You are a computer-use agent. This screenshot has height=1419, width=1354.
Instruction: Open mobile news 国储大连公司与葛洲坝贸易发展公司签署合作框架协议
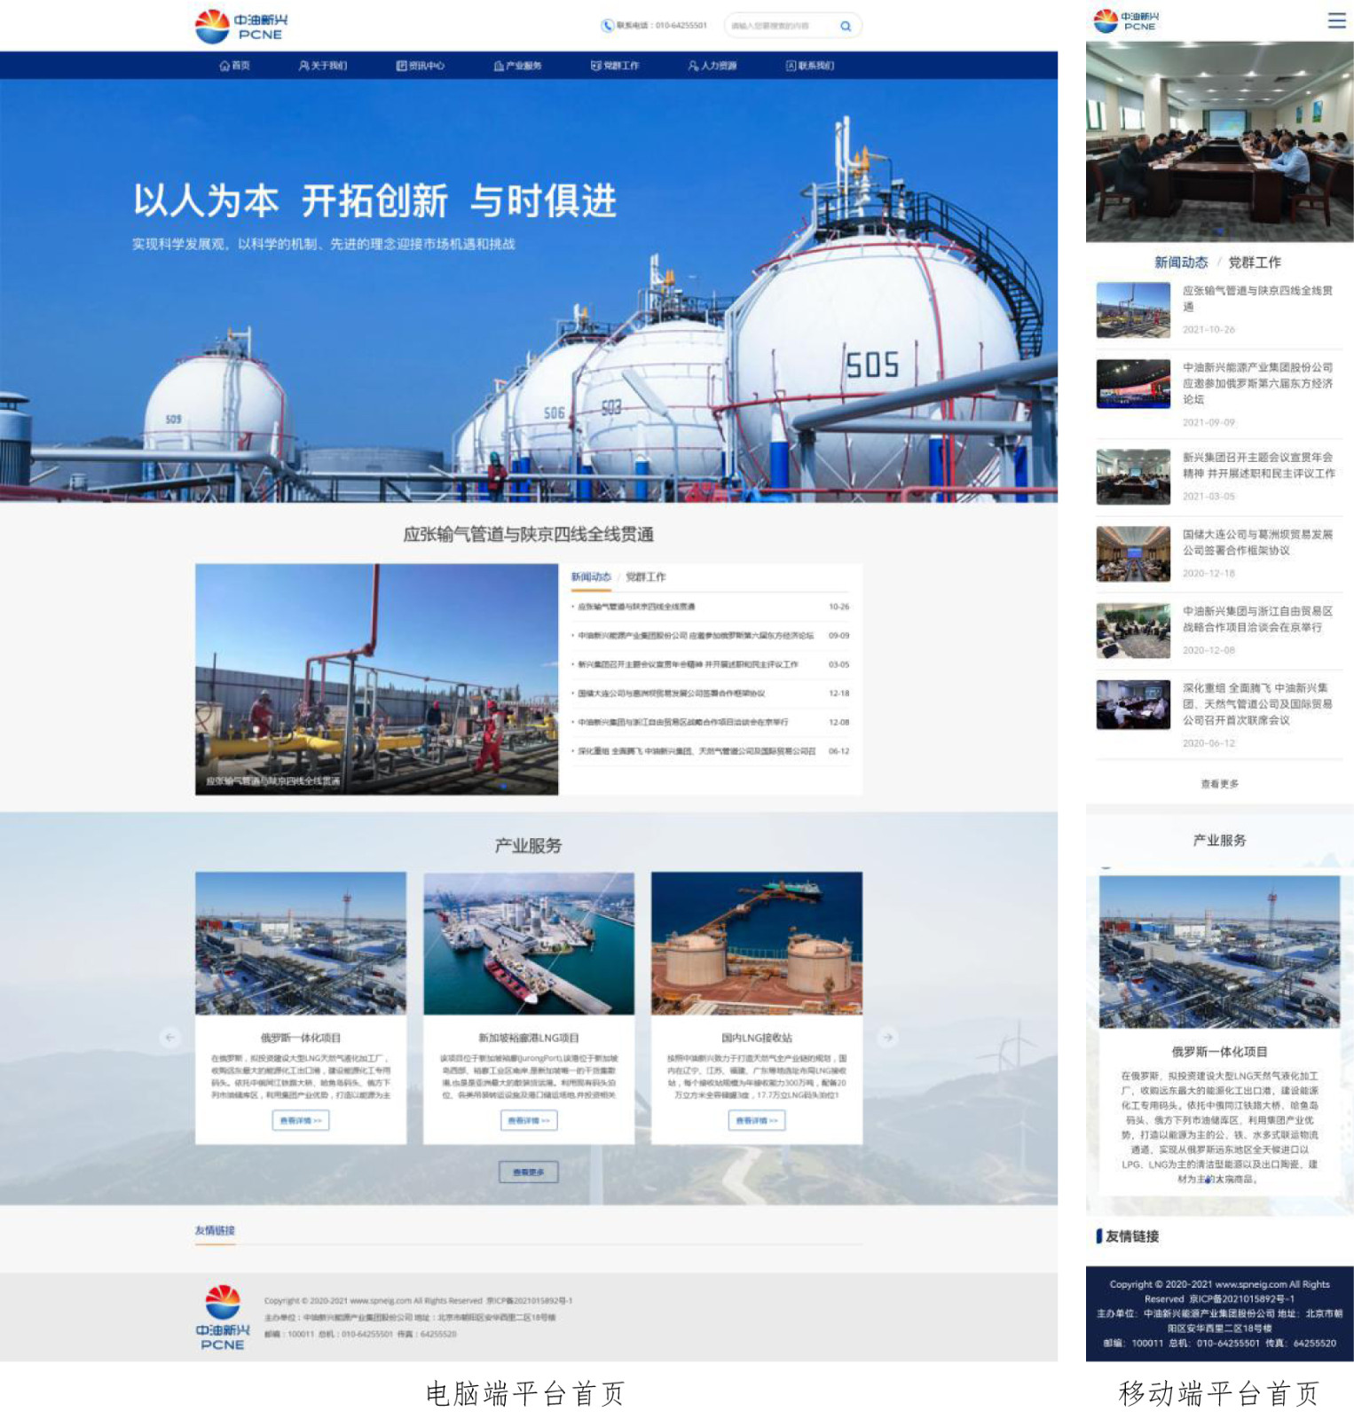(1256, 543)
